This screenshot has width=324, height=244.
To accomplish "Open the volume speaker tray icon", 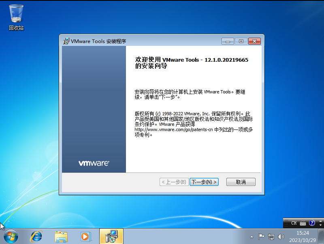I will point(281,236).
